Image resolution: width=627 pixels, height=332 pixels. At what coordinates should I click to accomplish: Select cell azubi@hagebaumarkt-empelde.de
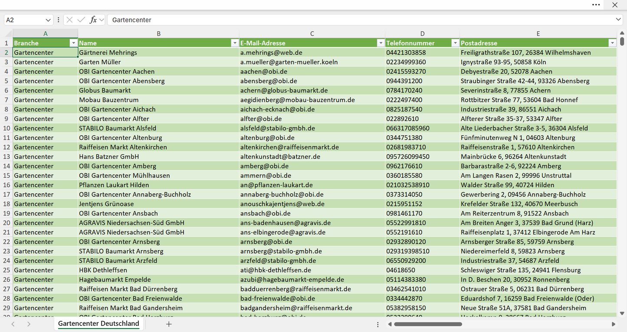[x=312, y=280]
